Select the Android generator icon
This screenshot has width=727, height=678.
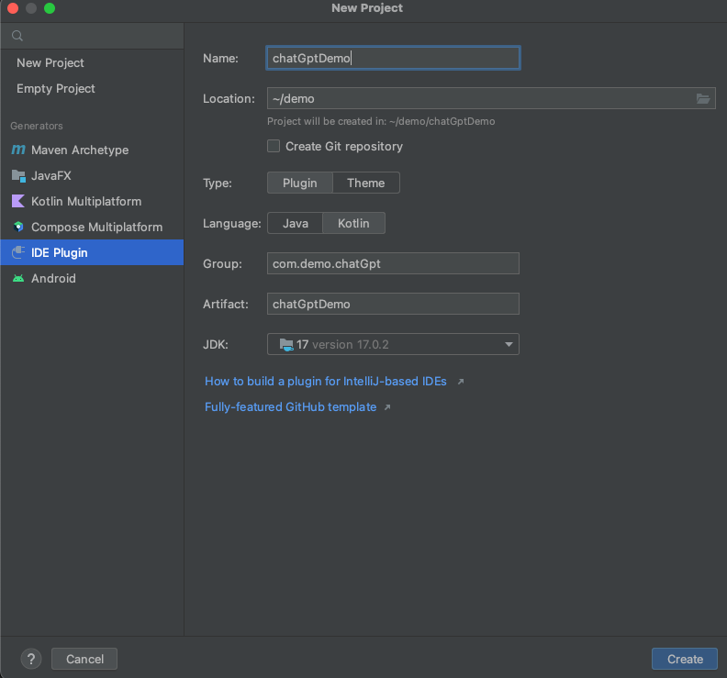pyautogui.click(x=18, y=278)
